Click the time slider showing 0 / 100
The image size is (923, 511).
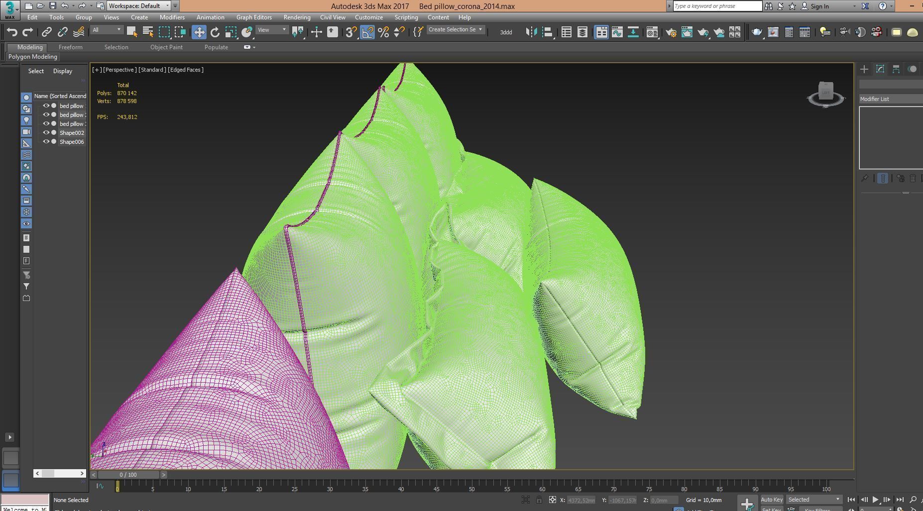coord(128,475)
